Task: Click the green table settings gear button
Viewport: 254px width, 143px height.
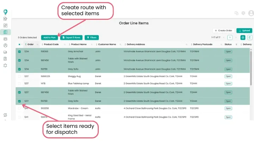Action: (x=243, y=37)
